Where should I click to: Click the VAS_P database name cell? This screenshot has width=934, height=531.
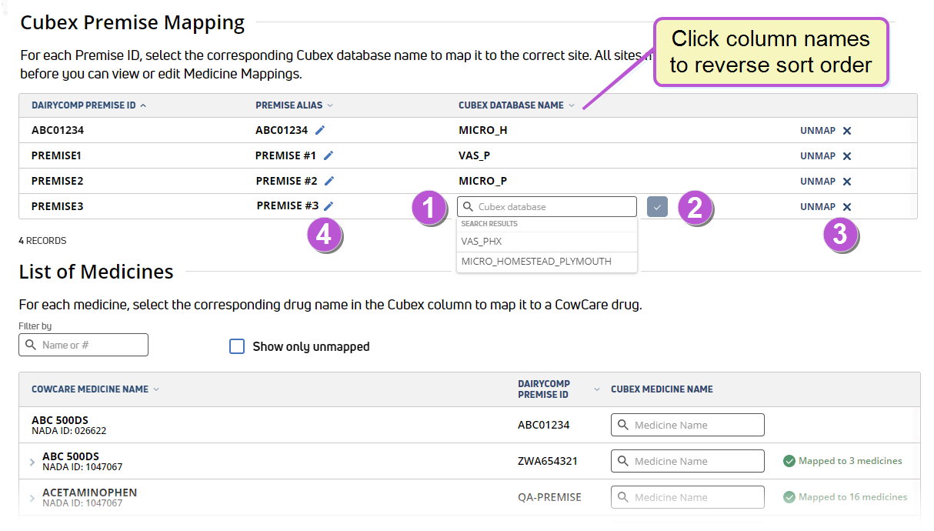475,155
